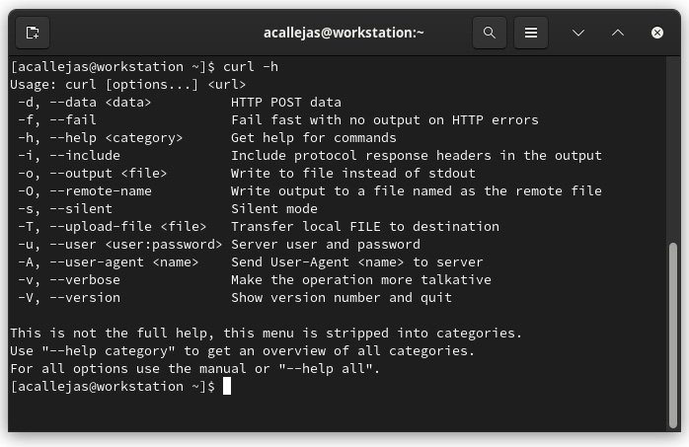This screenshot has height=447, width=689.
Task: Open a new terminal tab
Action: (x=33, y=33)
